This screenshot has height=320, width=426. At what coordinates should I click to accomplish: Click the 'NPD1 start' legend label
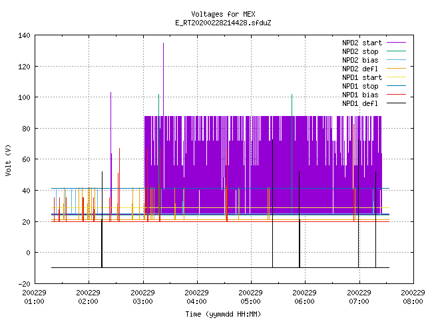tap(362, 77)
